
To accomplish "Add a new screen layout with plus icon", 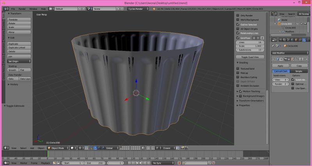I will [80, 9].
